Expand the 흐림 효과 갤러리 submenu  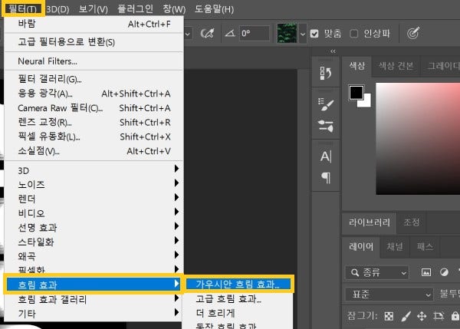tap(94, 299)
